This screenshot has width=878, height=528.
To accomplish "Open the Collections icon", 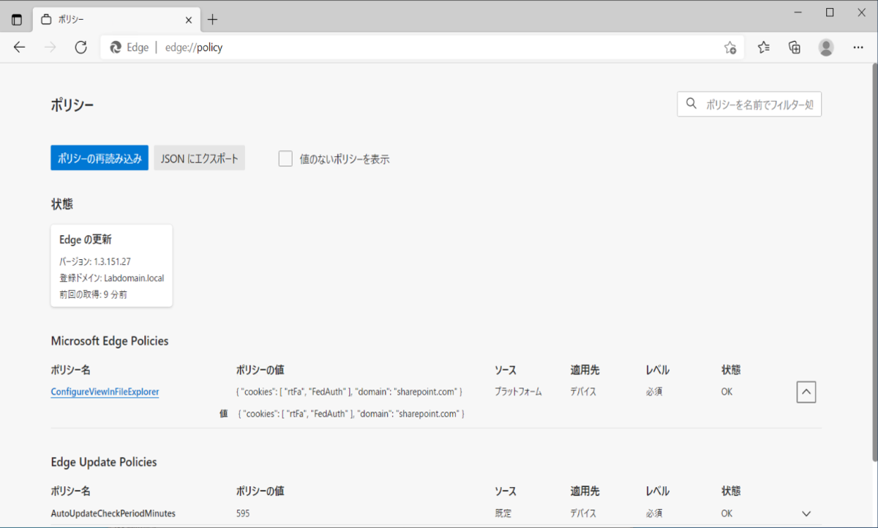I will tap(795, 48).
